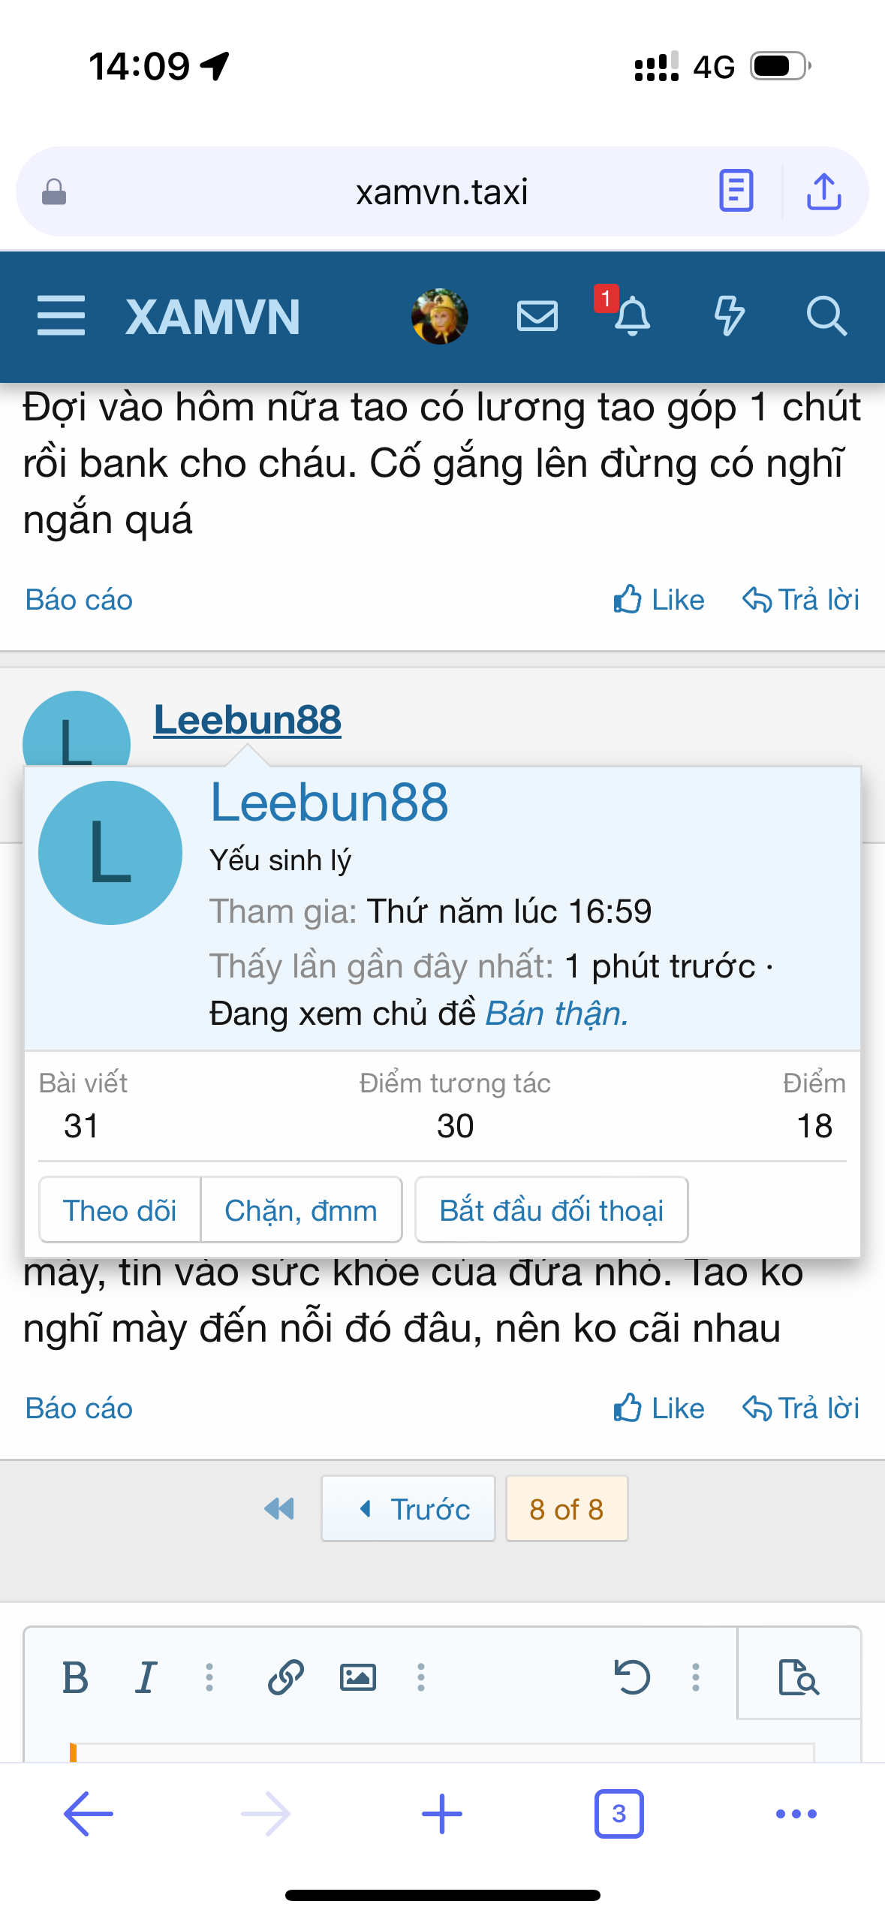Screen dimensions: 885x1919
Task: Open notifications bell with badge
Action: point(631,315)
